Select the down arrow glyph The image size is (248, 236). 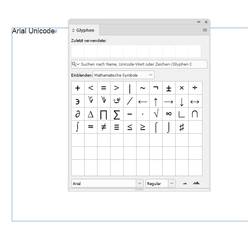tap(182, 101)
